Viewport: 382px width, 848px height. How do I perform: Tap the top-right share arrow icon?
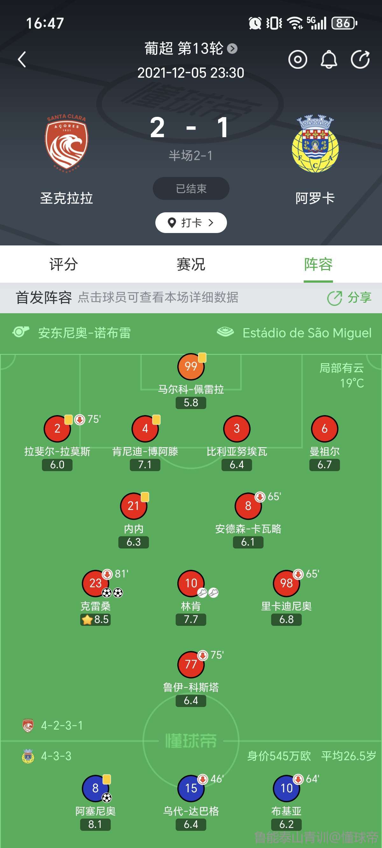(x=360, y=60)
